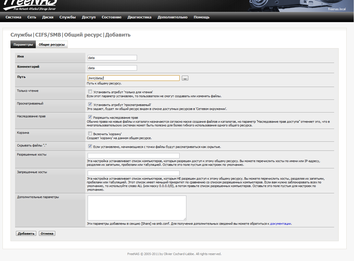The width and height of the screenshot is (354, 261).
Task: Click the Комментарий input field
Action: click(112, 68)
